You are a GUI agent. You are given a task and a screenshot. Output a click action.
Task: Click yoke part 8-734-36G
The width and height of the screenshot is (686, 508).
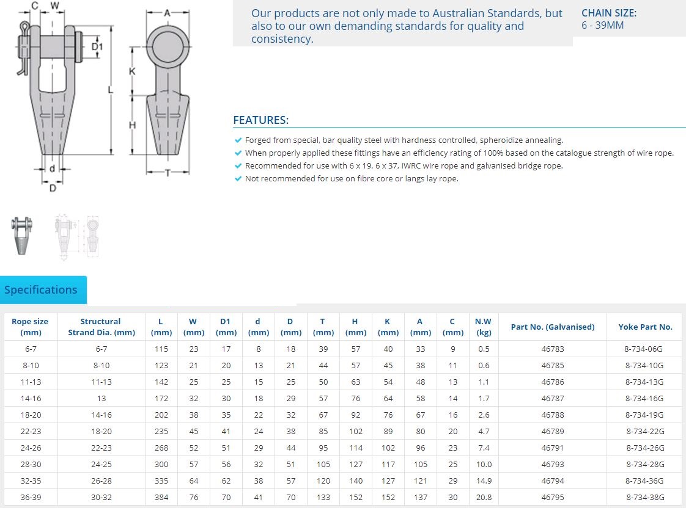644,481
